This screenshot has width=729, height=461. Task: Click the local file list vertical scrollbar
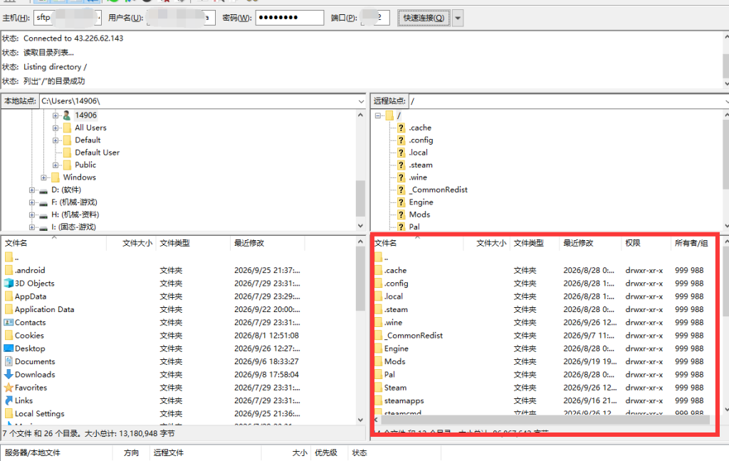click(x=360, y=331)
